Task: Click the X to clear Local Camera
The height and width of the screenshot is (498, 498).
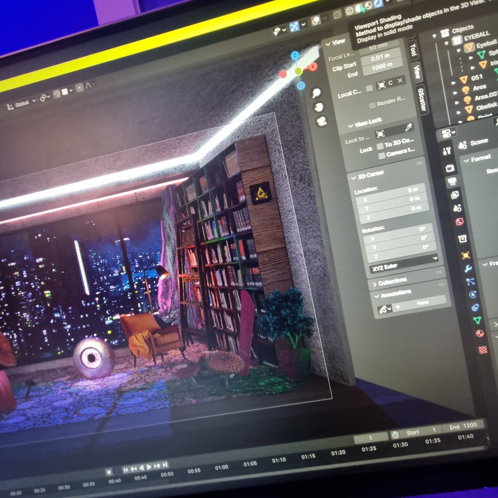Action: (400, 81)
